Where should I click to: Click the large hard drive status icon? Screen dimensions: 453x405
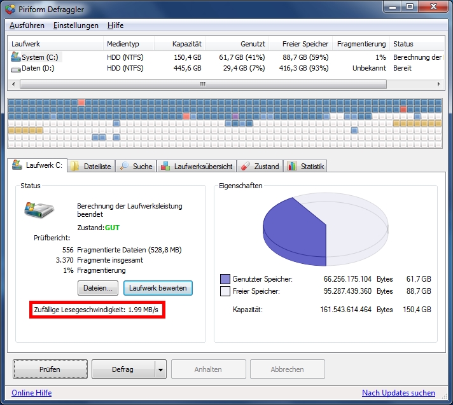(39, 210)
